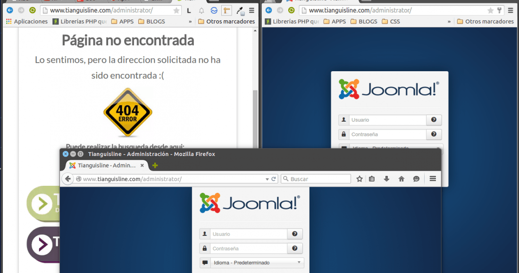Click Usuario help icon in Firefox Joomla form
This screenshot has width=519, height=273.
pos(294,234)
